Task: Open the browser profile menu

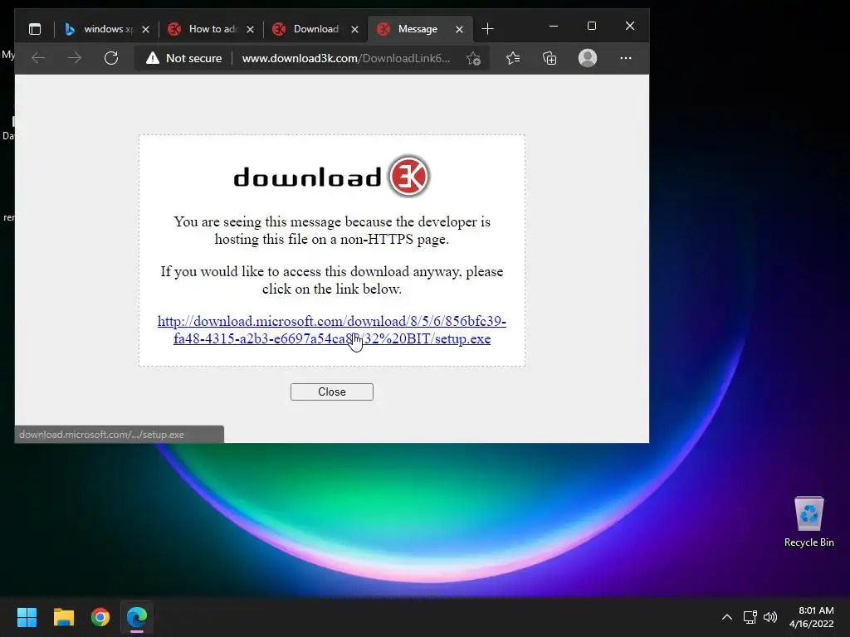Action: [x=588, y=58]
